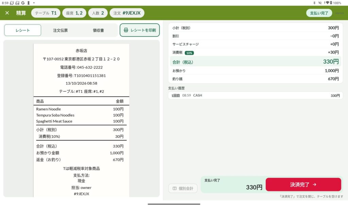The height and width of the screenshot is (208, 348).
Task: Click the 精算 screen title
Action: (21, 13)
